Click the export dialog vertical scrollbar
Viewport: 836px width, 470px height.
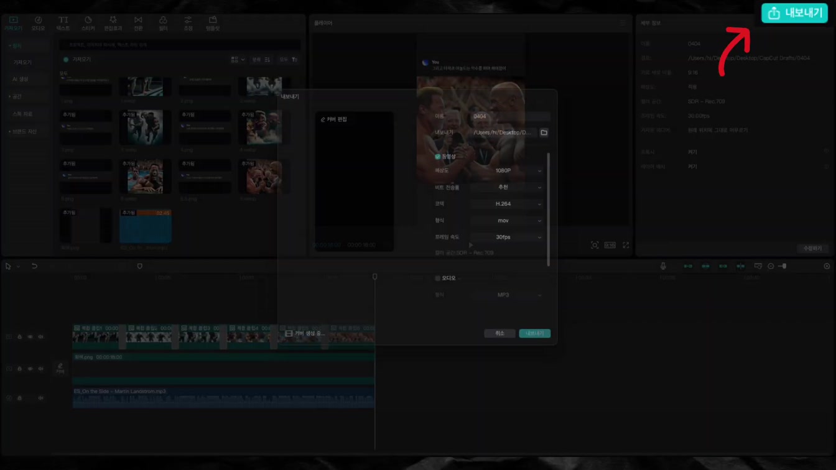tap(548, 210)
